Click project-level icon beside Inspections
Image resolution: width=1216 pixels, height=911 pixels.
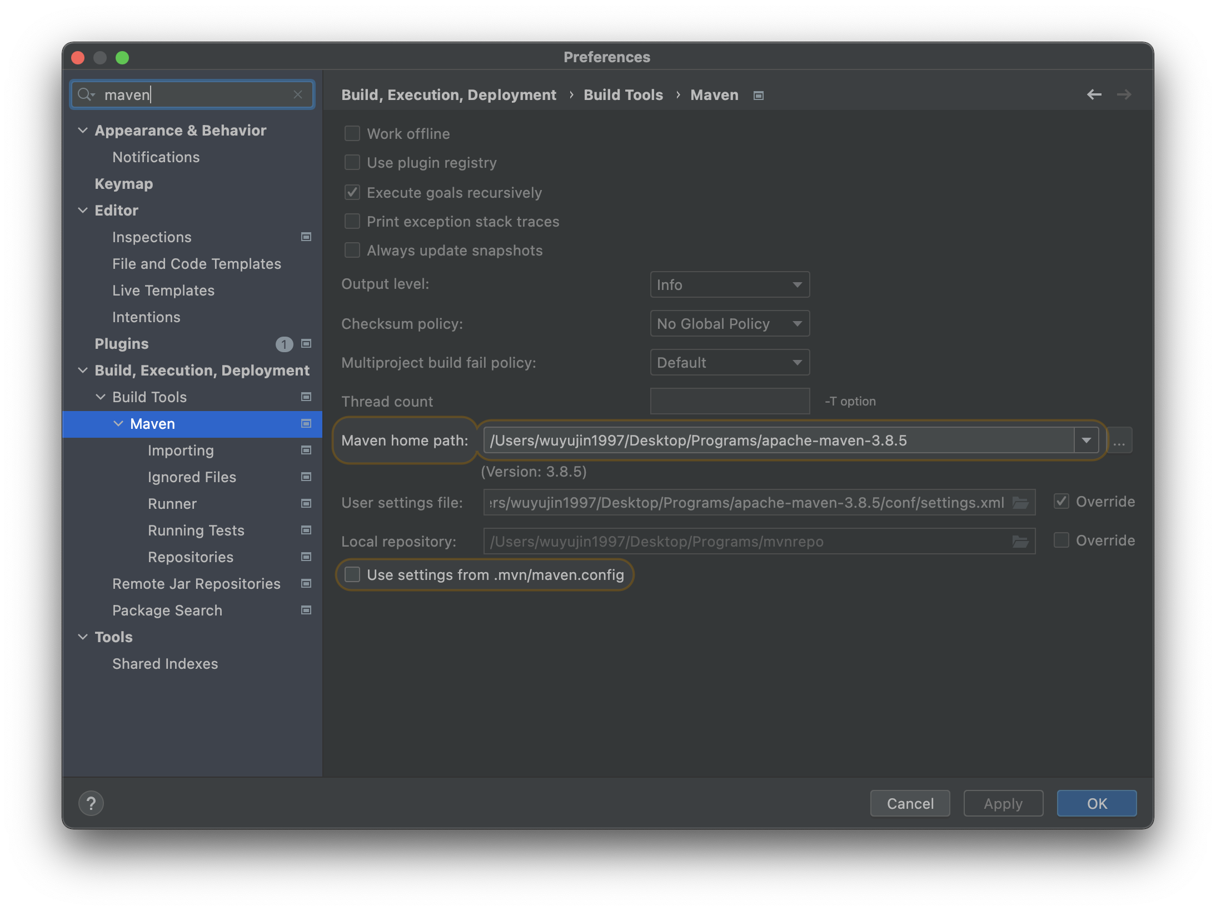point(306,237)
